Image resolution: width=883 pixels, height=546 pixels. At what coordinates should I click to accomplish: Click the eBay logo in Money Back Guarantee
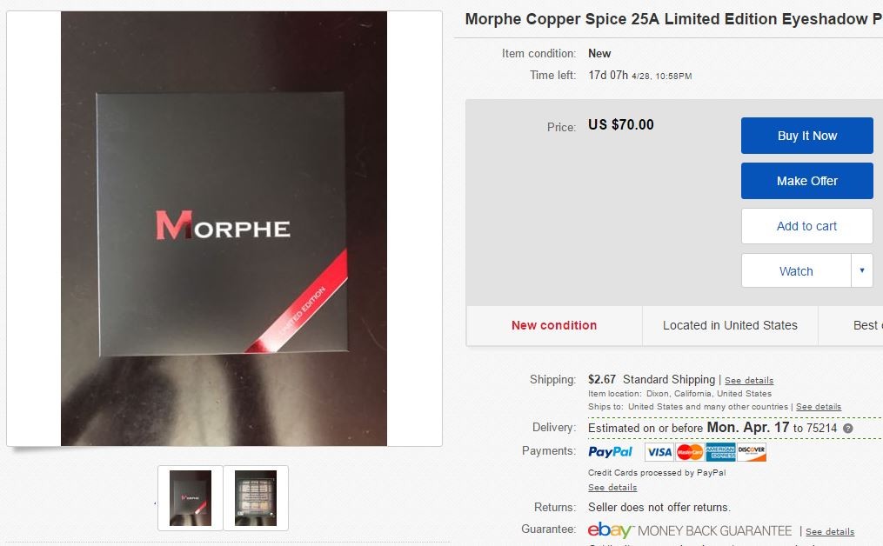tap(611, 530)
